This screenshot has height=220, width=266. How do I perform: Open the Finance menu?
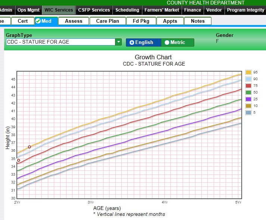(192, 10)
